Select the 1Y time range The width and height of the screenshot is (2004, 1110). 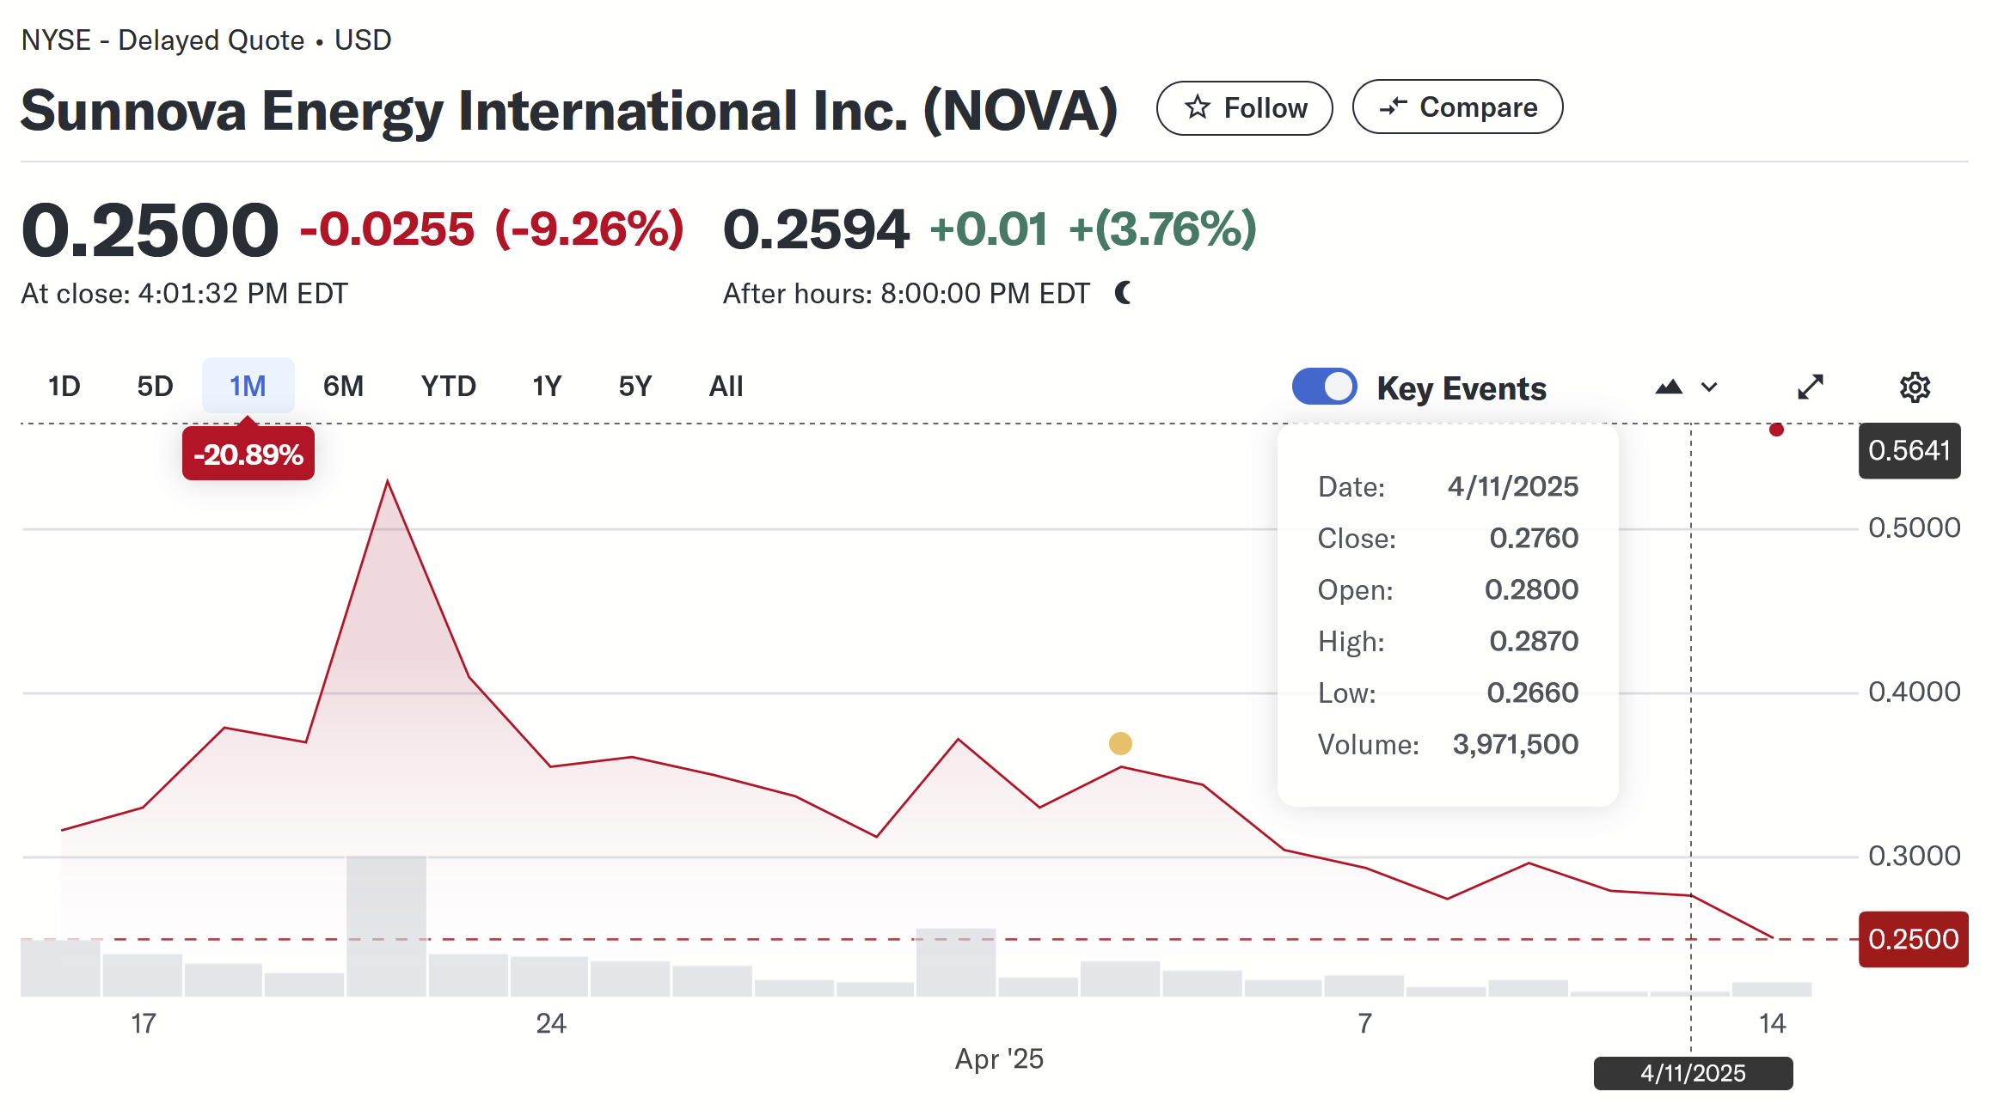pyautogui.click(x=547, y=387)
